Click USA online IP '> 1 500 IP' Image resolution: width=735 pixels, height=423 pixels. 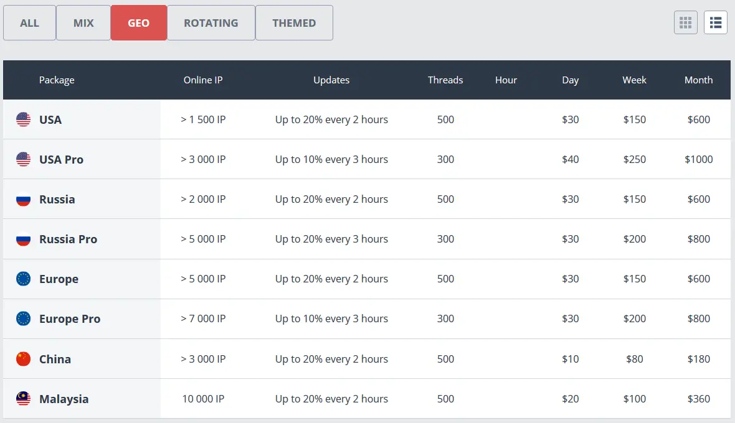coord(203,120)
